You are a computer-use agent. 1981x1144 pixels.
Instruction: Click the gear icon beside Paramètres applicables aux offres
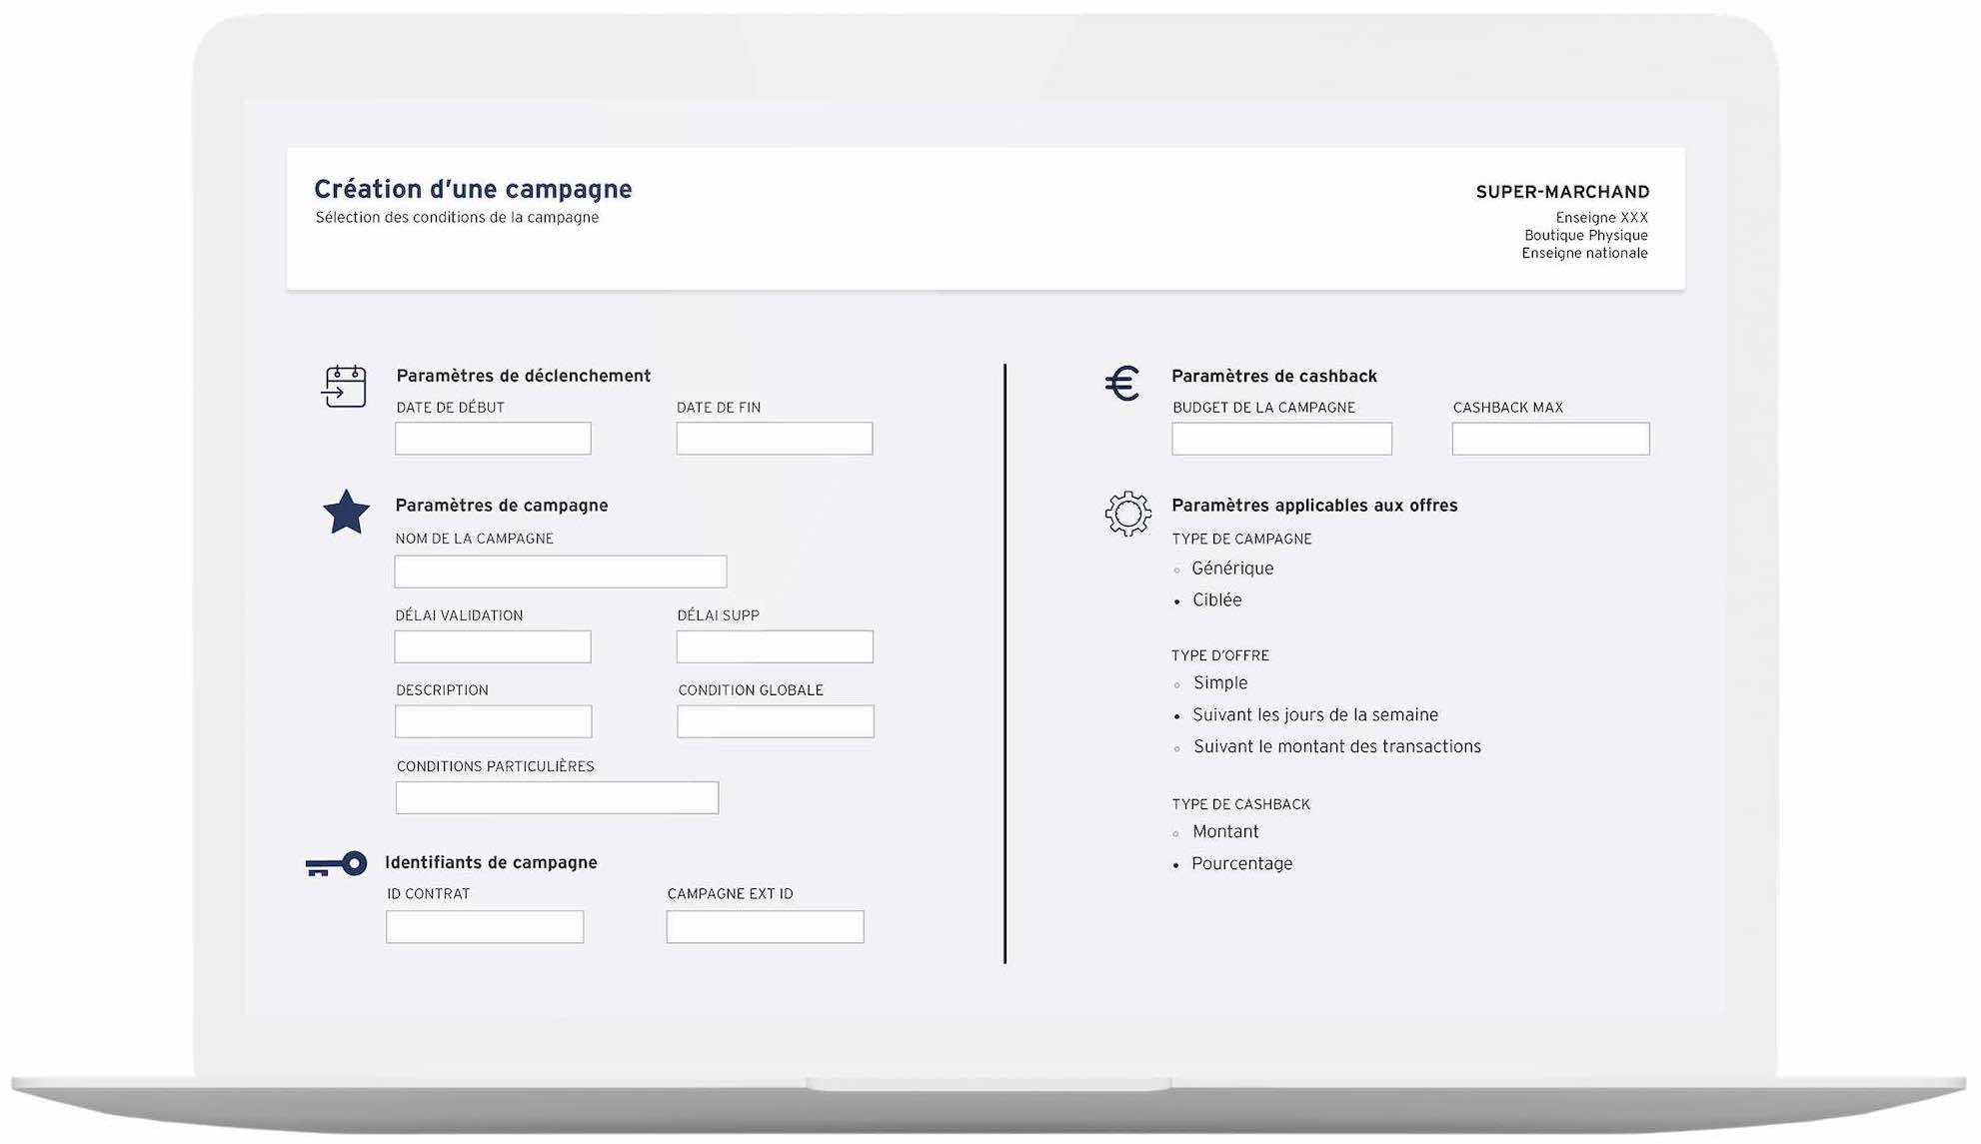click(x=1127, y=514)
